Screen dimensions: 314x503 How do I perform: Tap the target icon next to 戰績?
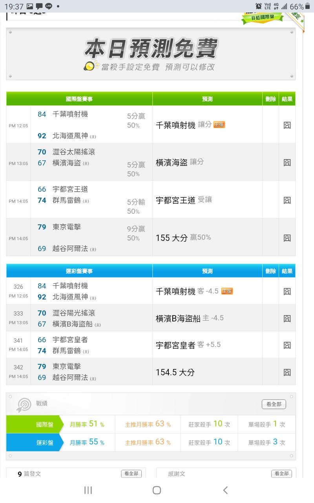click(x=24, y=404)
